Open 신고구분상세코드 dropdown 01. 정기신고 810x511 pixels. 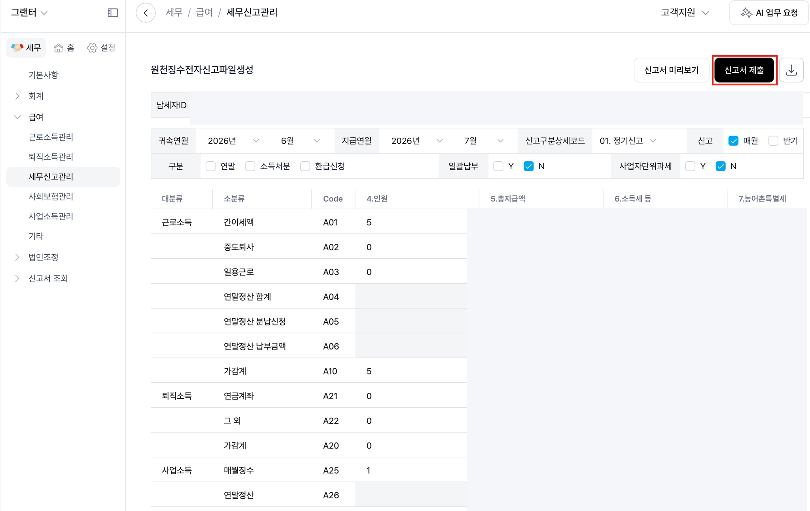pyautogui.click(x=628, y=141)
